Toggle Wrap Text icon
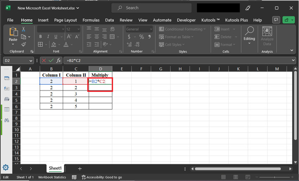Image resolution: width=299 pixels, height=181 pixels. tap(112, 29)
